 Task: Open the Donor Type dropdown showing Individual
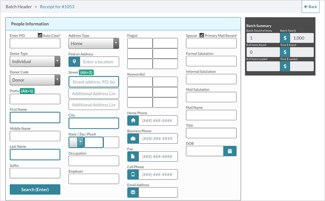click(x=35, y=61)
